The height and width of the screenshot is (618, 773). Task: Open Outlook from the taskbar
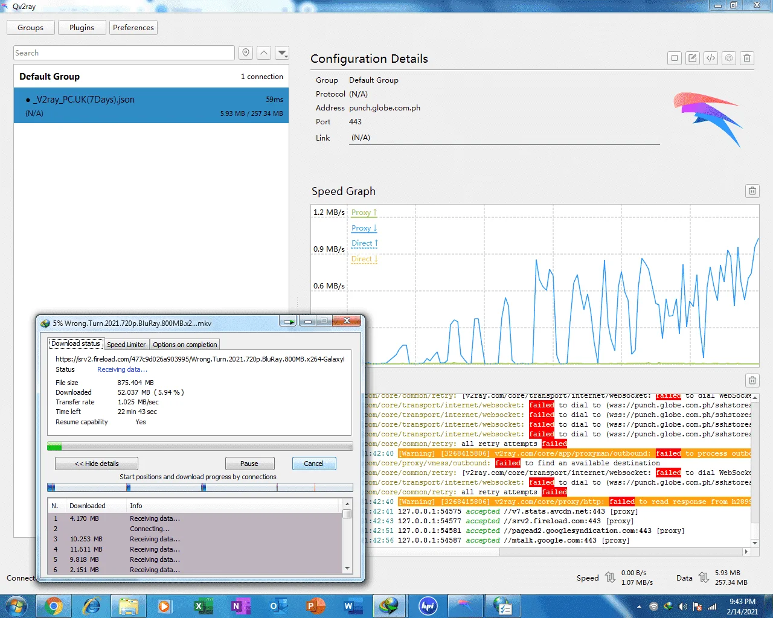[277, 606]
